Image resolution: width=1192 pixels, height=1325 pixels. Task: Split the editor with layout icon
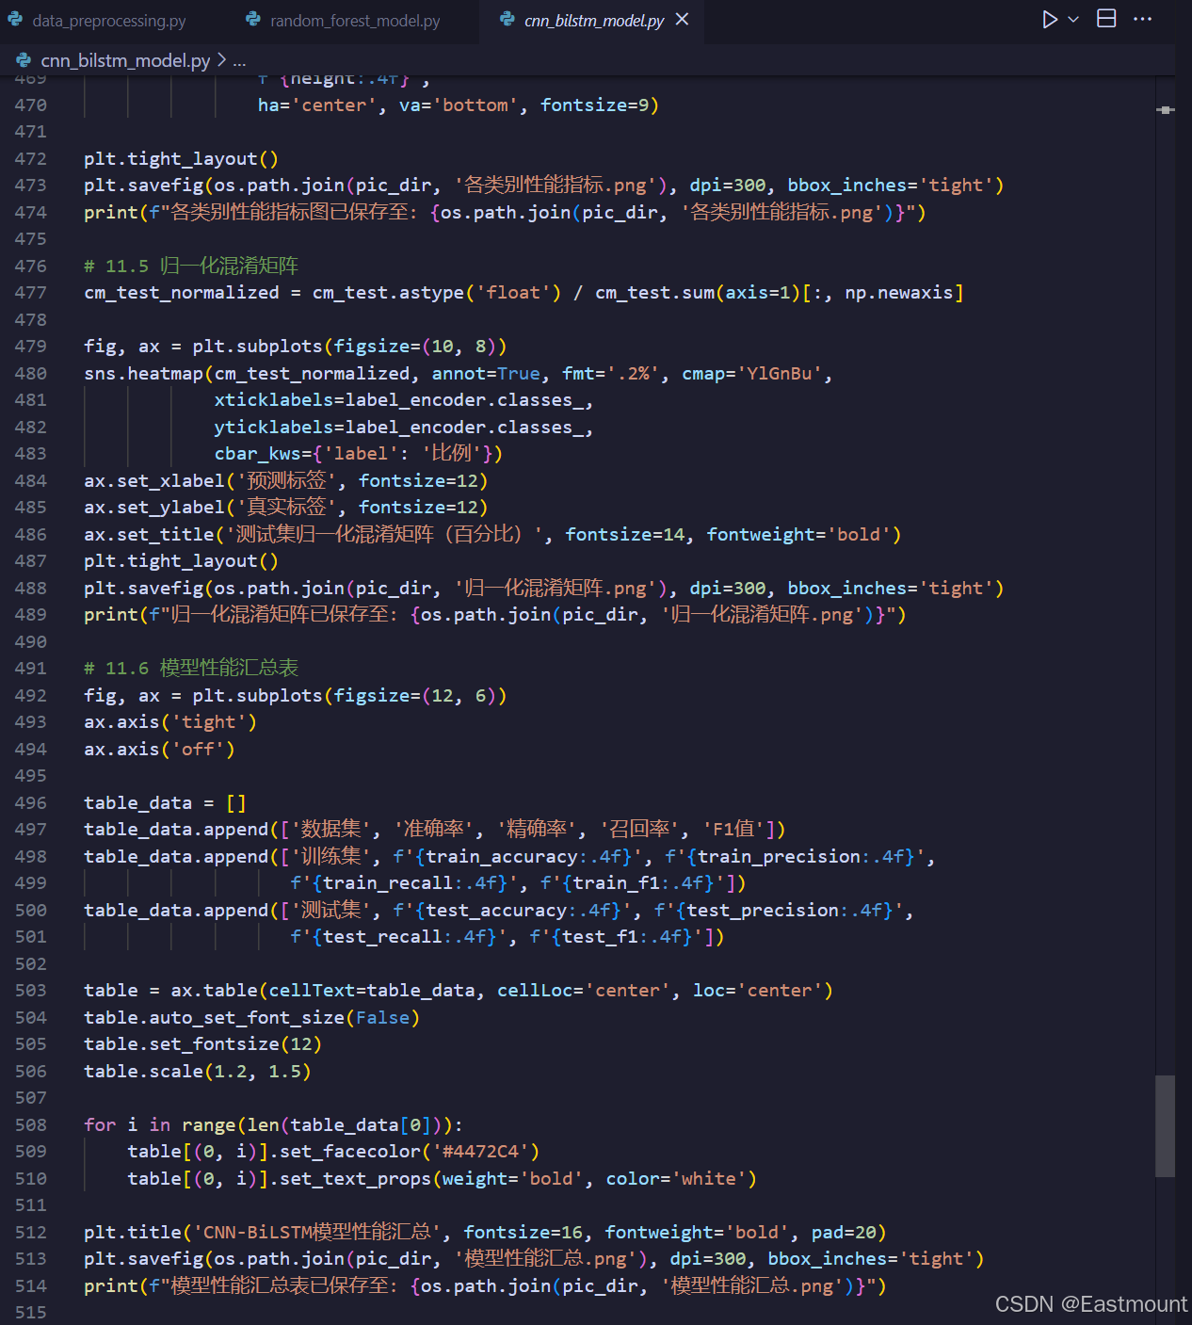click(x=1107, y=19)
